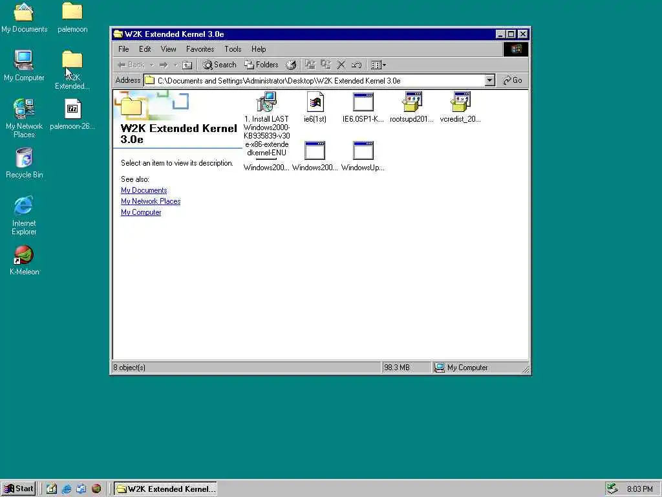This screenshot has height=497, width=662.
Task: Click the '98.3 MB' status bar entry
Action: 396,368
